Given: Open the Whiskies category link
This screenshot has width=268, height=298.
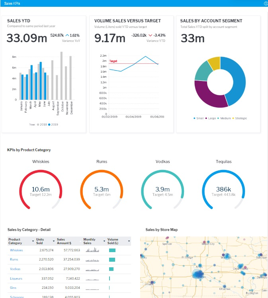Looking at the screenshot, I should 16,250.
